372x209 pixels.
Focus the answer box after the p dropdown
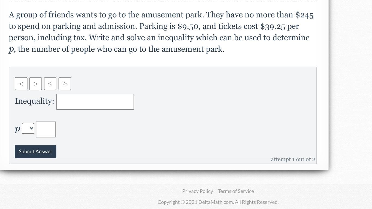[46, 130]
